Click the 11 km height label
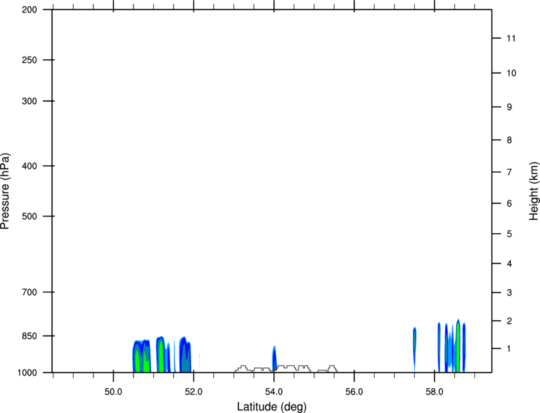Viewport: 540px width, 413px height. coord(511,38)
